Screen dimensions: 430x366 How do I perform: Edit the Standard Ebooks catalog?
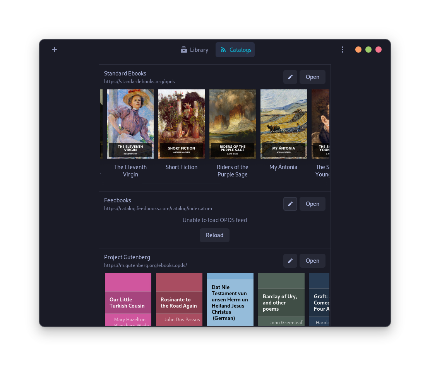[x=290, y=77]
